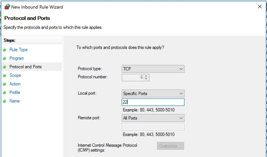Click the Protocol type: label
Image resolution: width=267 pixels, height=157 pixels.
tap(90, 69)
